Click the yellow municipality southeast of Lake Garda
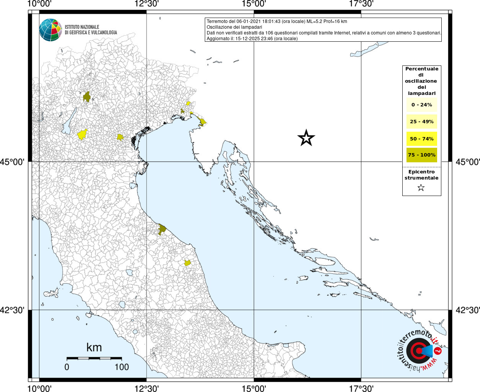 [82, 134]
